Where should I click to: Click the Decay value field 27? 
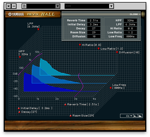[x=94, y=29]
